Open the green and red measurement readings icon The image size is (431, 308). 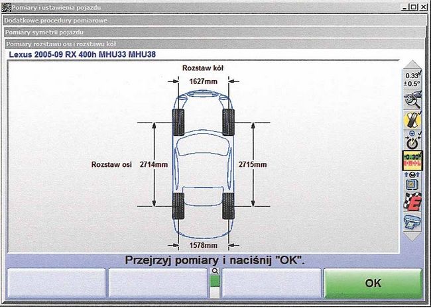pos(412,160)
